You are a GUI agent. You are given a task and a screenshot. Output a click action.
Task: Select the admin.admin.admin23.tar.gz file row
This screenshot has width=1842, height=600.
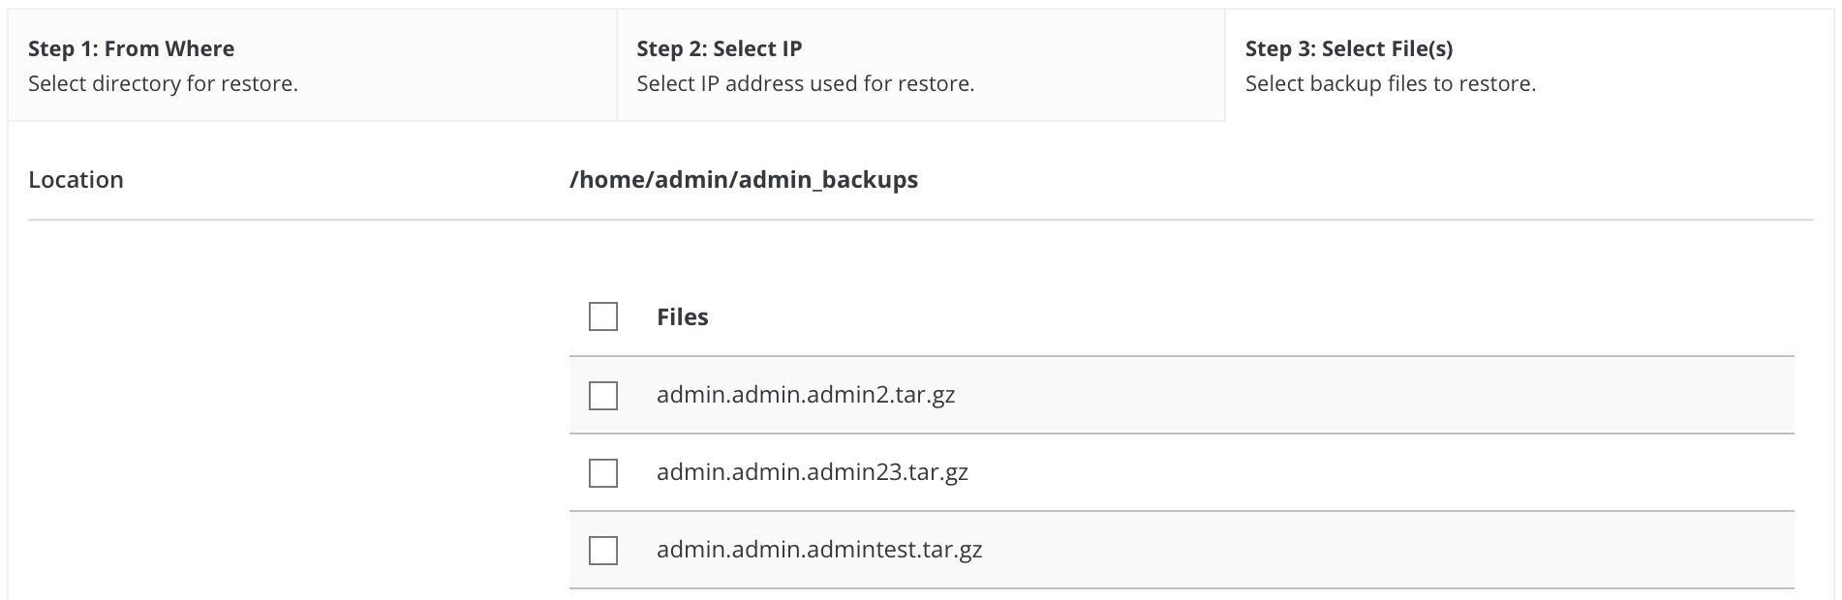point(814,472)
